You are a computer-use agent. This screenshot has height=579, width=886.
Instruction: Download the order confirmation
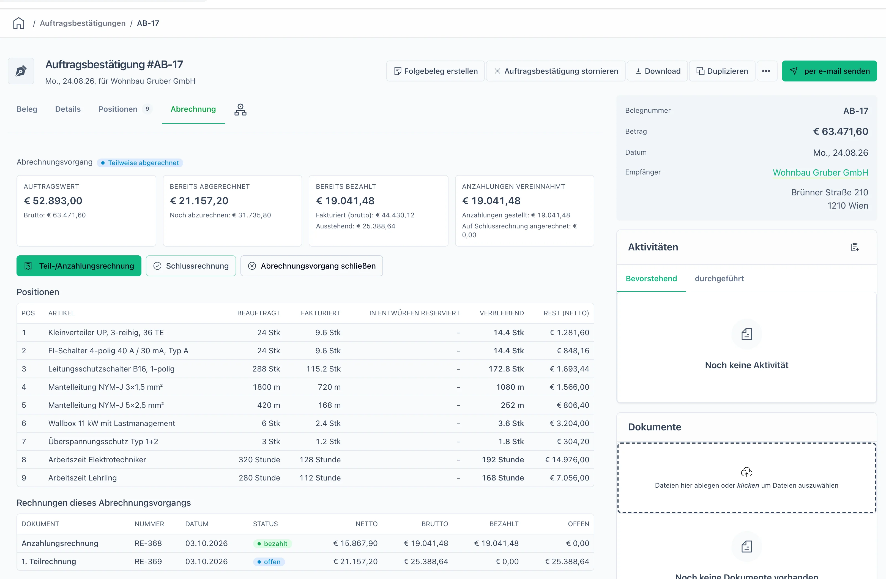[x=657, y=71]
